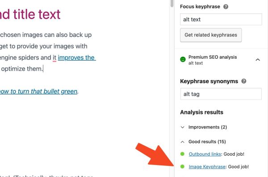The image size is (268, 177).
Task: Click the underlined word 'it' in paragraph
Action: [x=54, y=58]
